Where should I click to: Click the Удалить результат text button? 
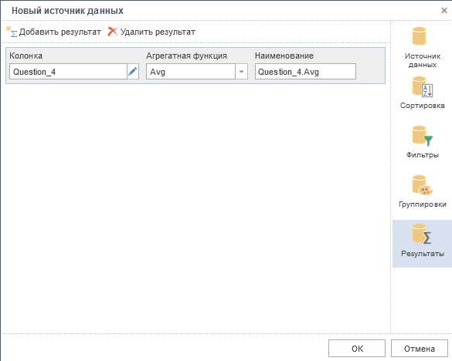coord(158,32)
